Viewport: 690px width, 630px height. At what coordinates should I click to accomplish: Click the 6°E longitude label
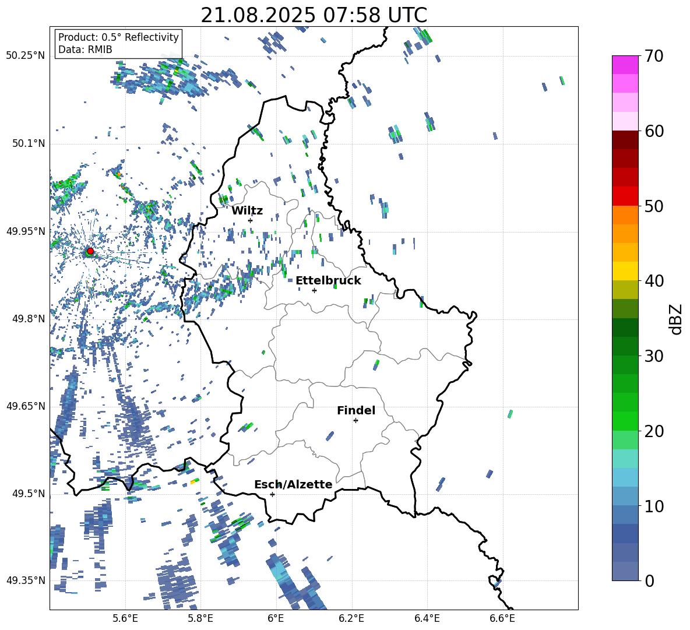276,619
